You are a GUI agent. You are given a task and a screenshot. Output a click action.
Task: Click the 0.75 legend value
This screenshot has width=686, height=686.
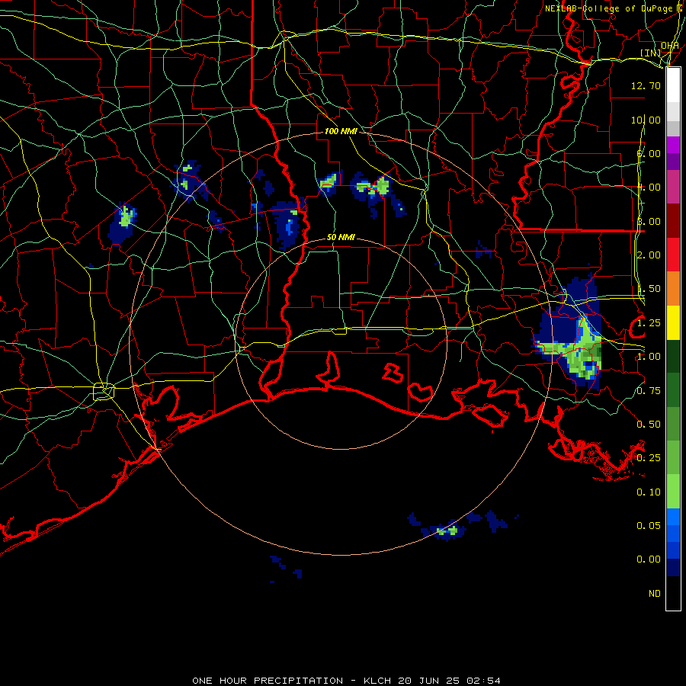pos(648,391)
